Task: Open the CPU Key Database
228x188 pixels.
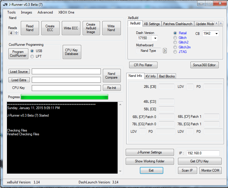Action: [x=72, y=52]
